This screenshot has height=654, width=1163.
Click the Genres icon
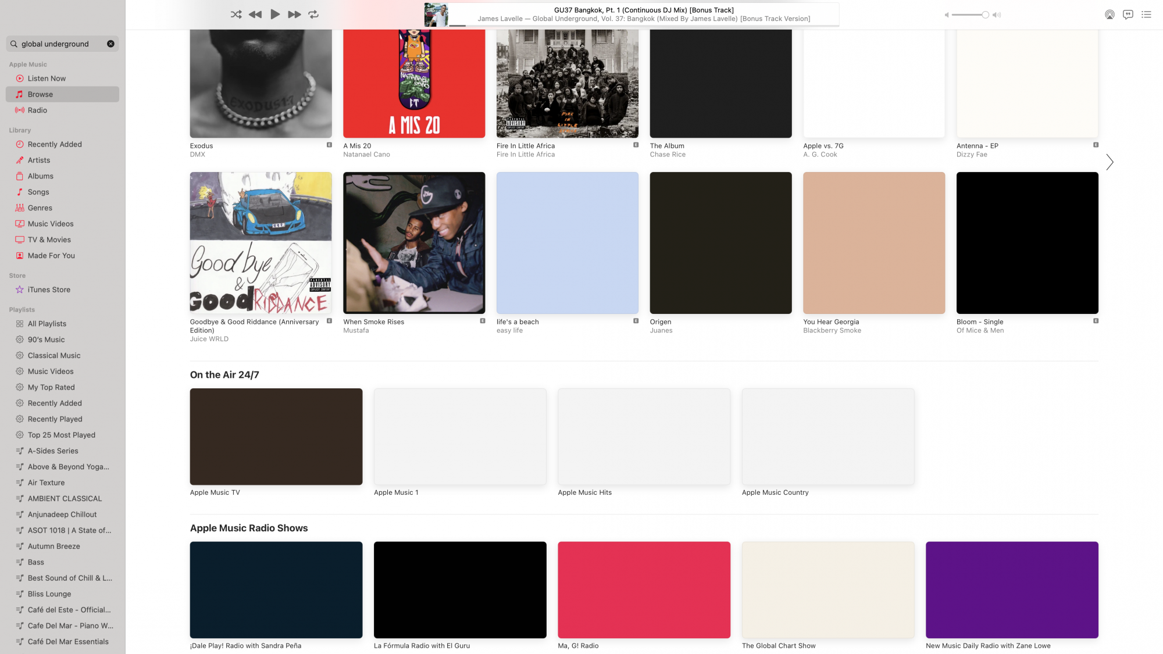20,208
